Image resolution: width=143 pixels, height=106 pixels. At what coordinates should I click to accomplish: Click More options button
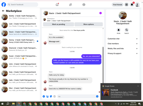(x=89, y=24)
